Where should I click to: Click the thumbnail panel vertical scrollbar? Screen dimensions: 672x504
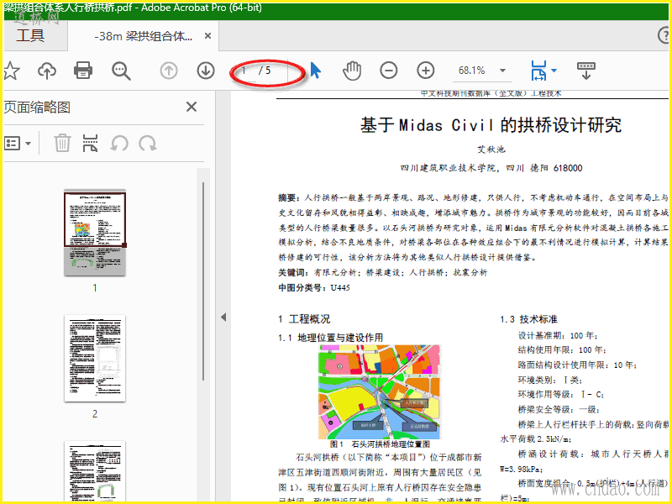click(203, 281)
